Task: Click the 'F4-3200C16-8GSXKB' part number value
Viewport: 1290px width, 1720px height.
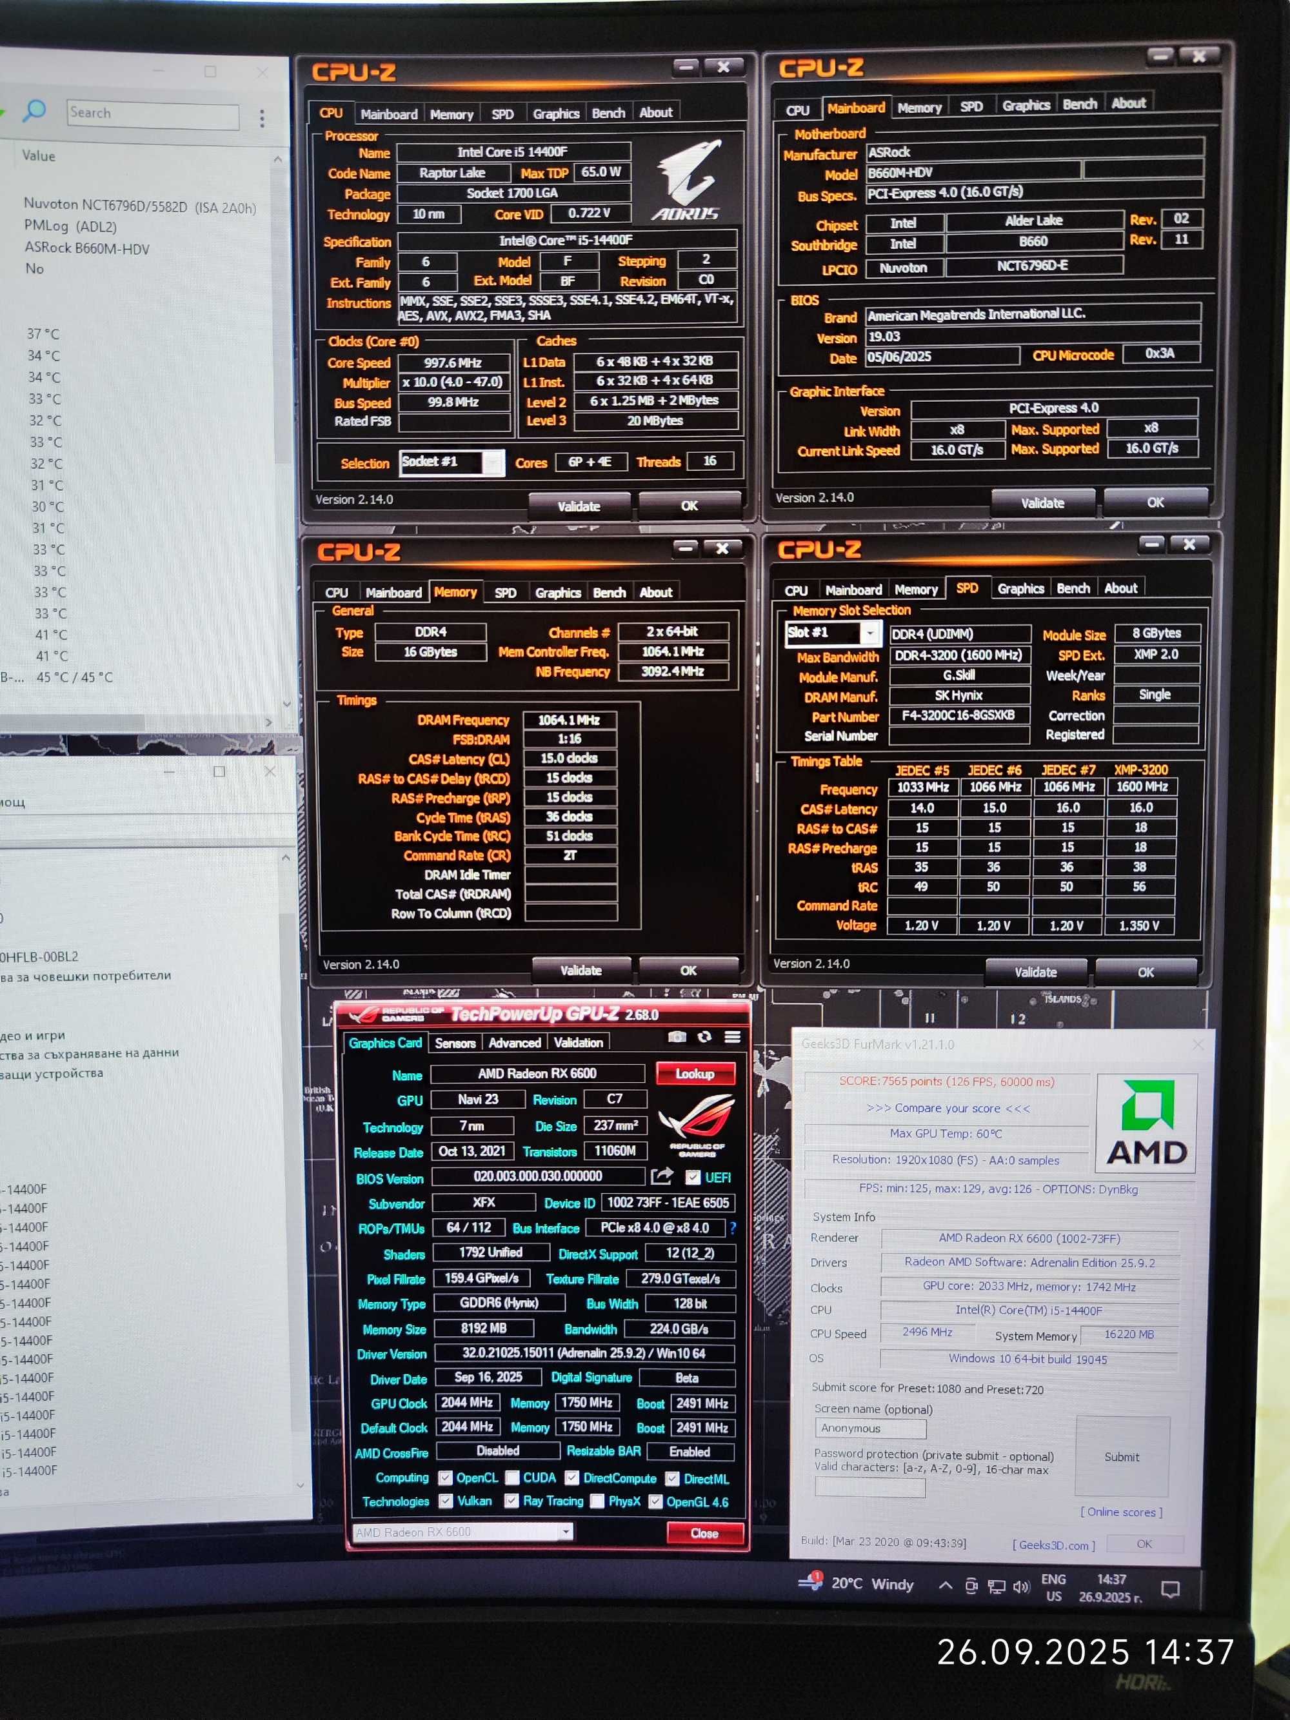Action: [x=958, y=715]
